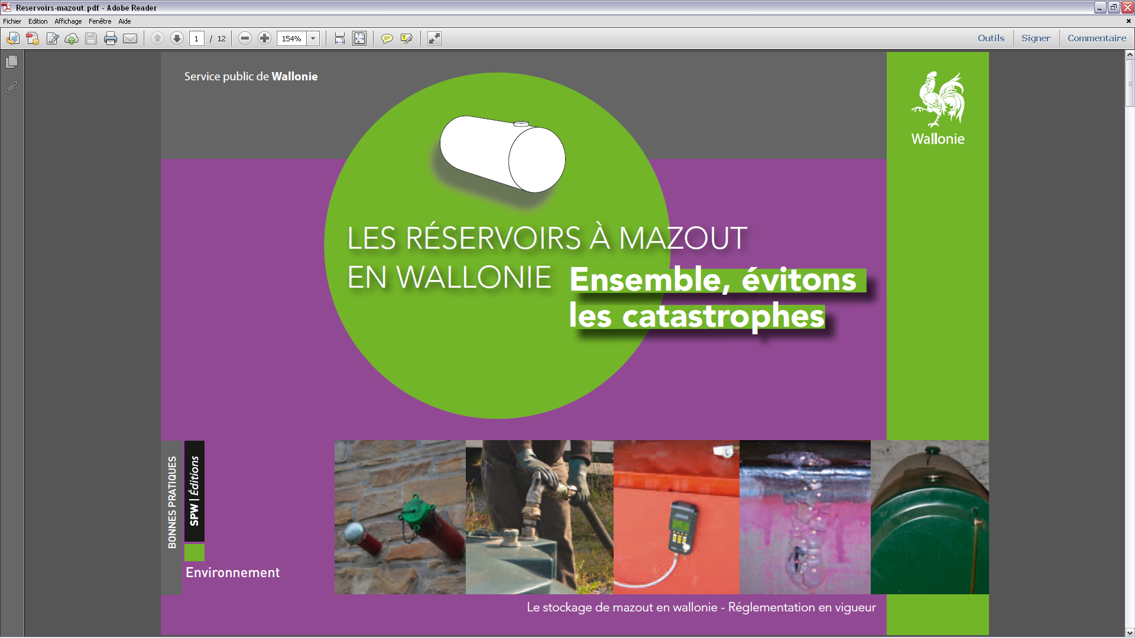Open the Signer panel

(1036, 38)
